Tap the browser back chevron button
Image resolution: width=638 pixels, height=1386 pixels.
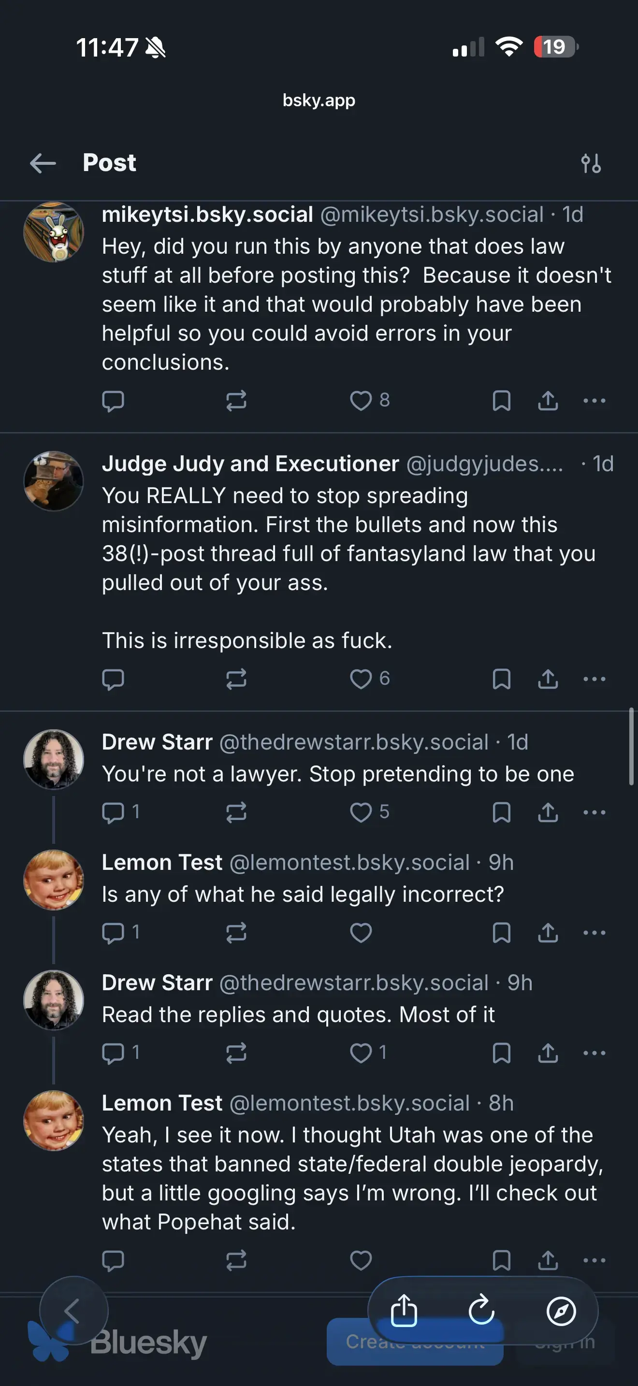coord(73,1311)
